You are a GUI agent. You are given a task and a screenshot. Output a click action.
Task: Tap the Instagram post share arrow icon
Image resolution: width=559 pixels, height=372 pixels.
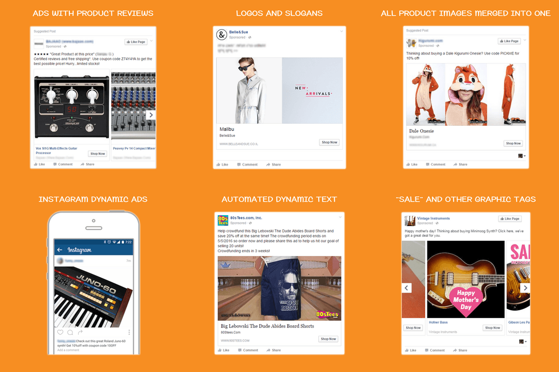pyautogui.click(x=80, y=332)
